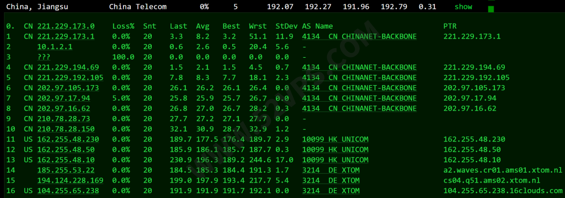Click the 'Last' column header
This screenshot has height=198, width=565.
click(178, 26)
